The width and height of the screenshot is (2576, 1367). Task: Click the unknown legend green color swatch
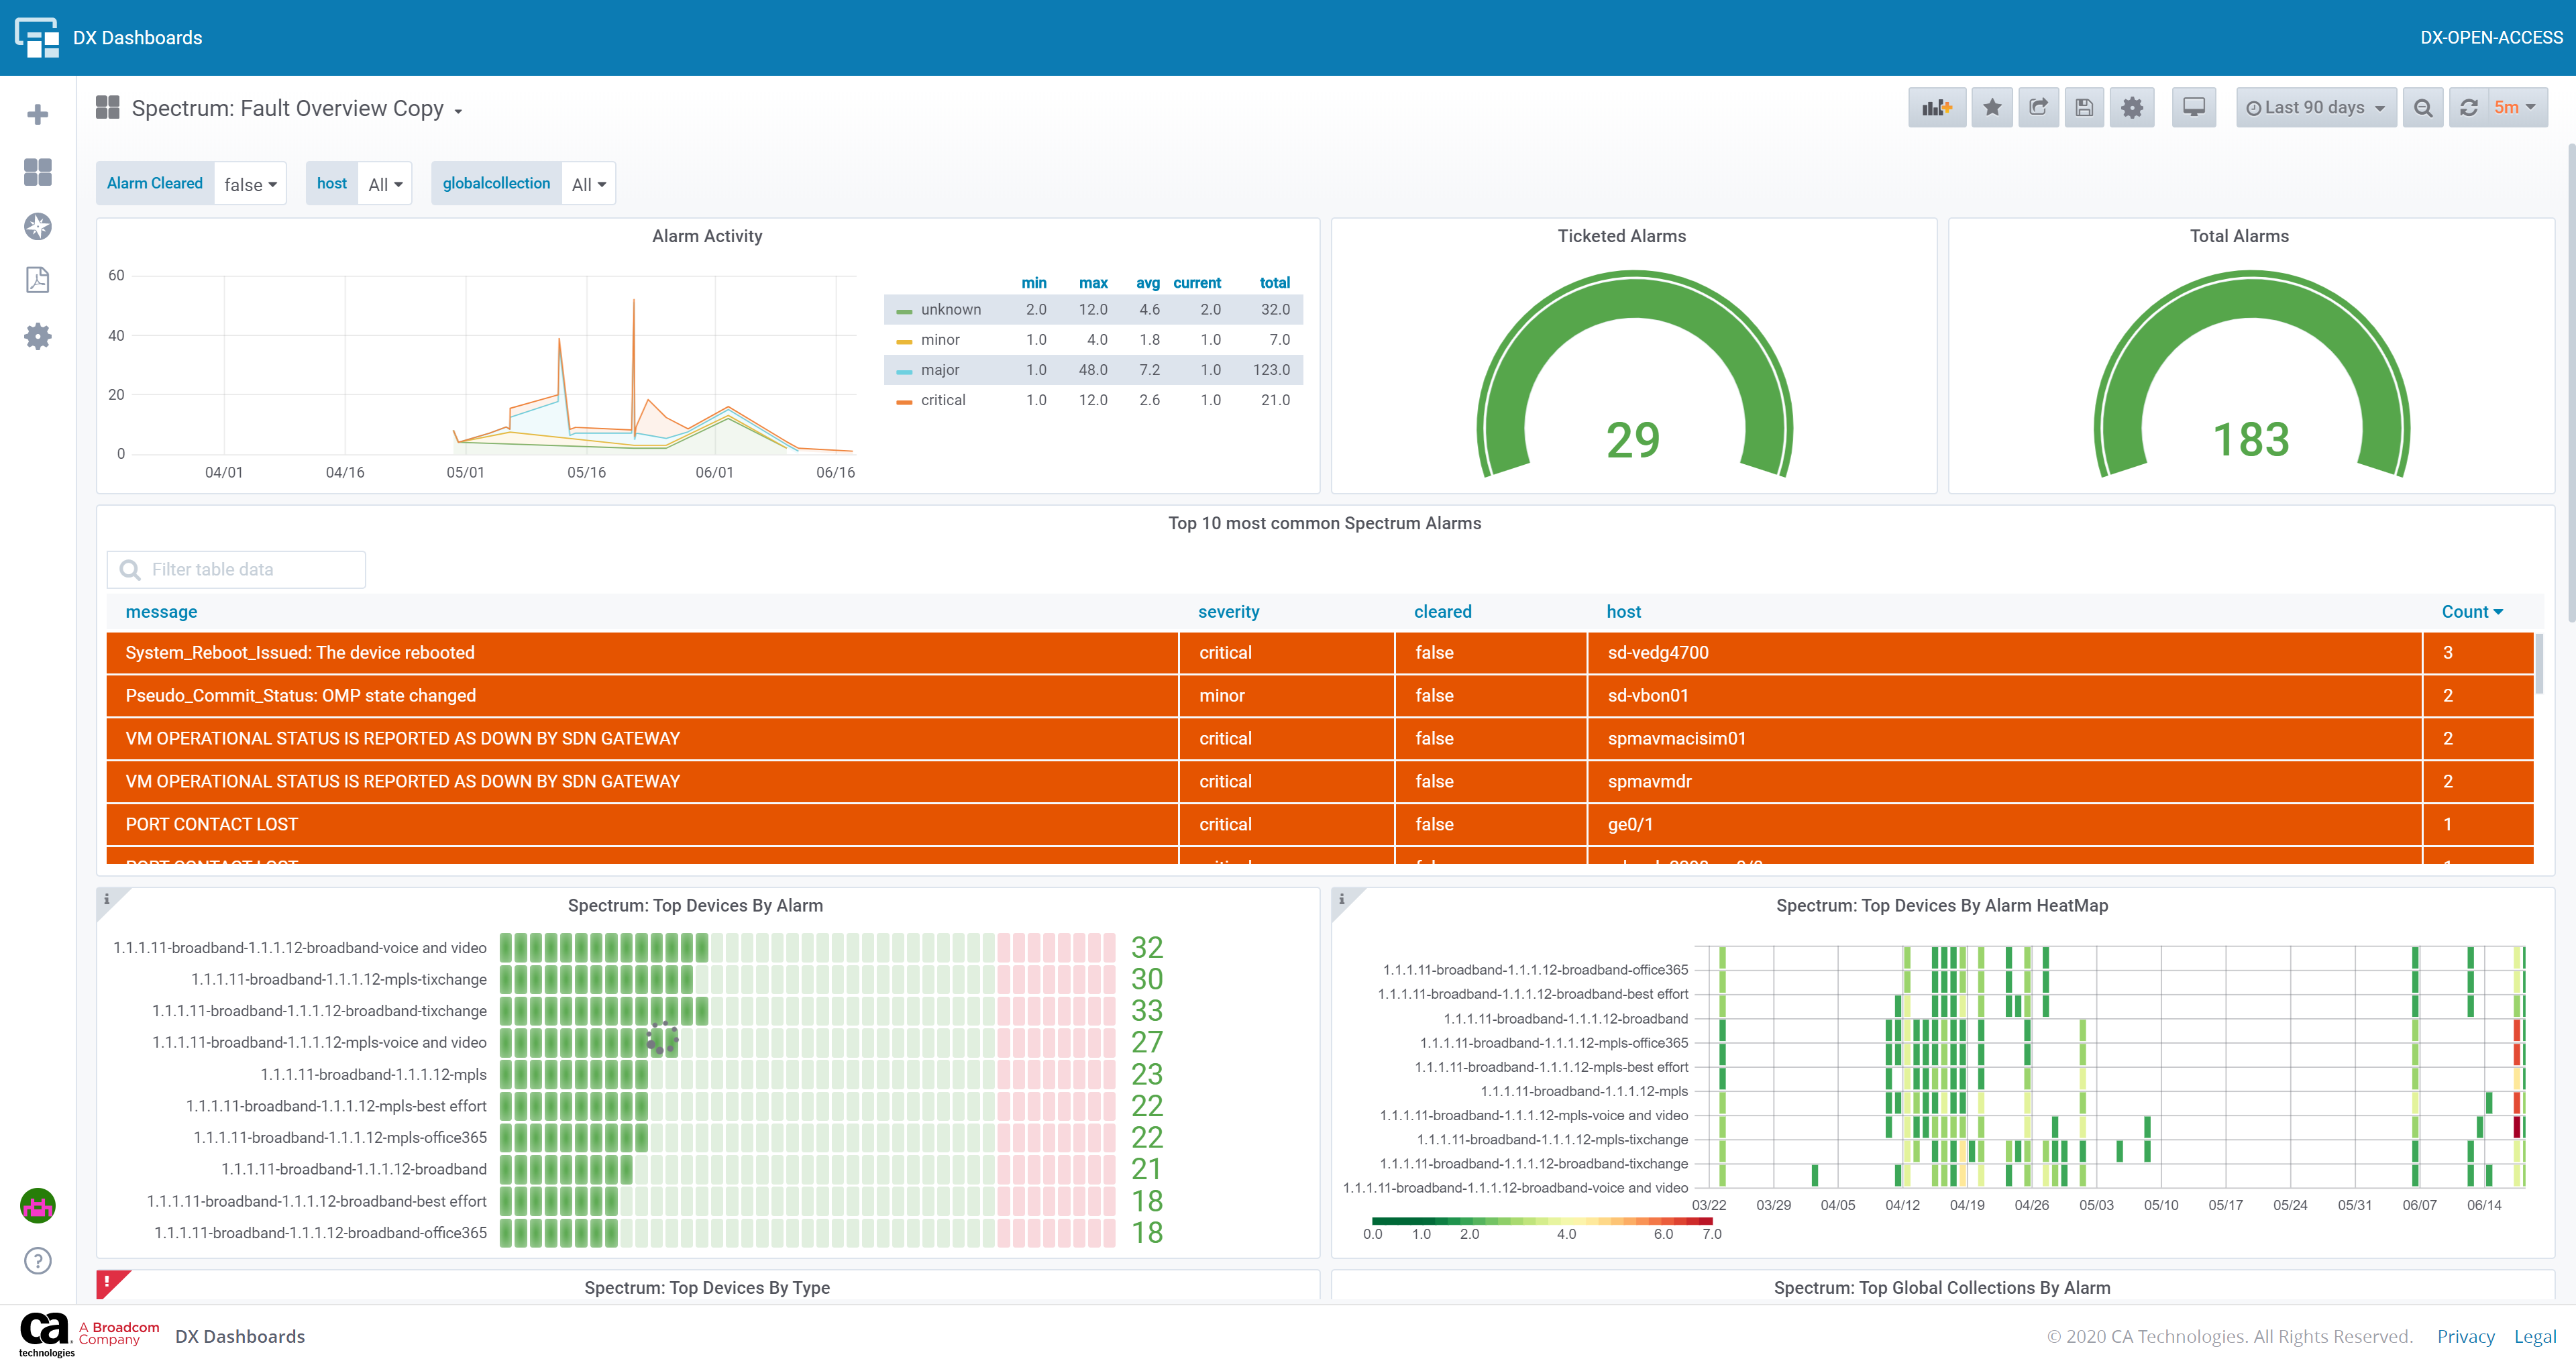(904, 311)
